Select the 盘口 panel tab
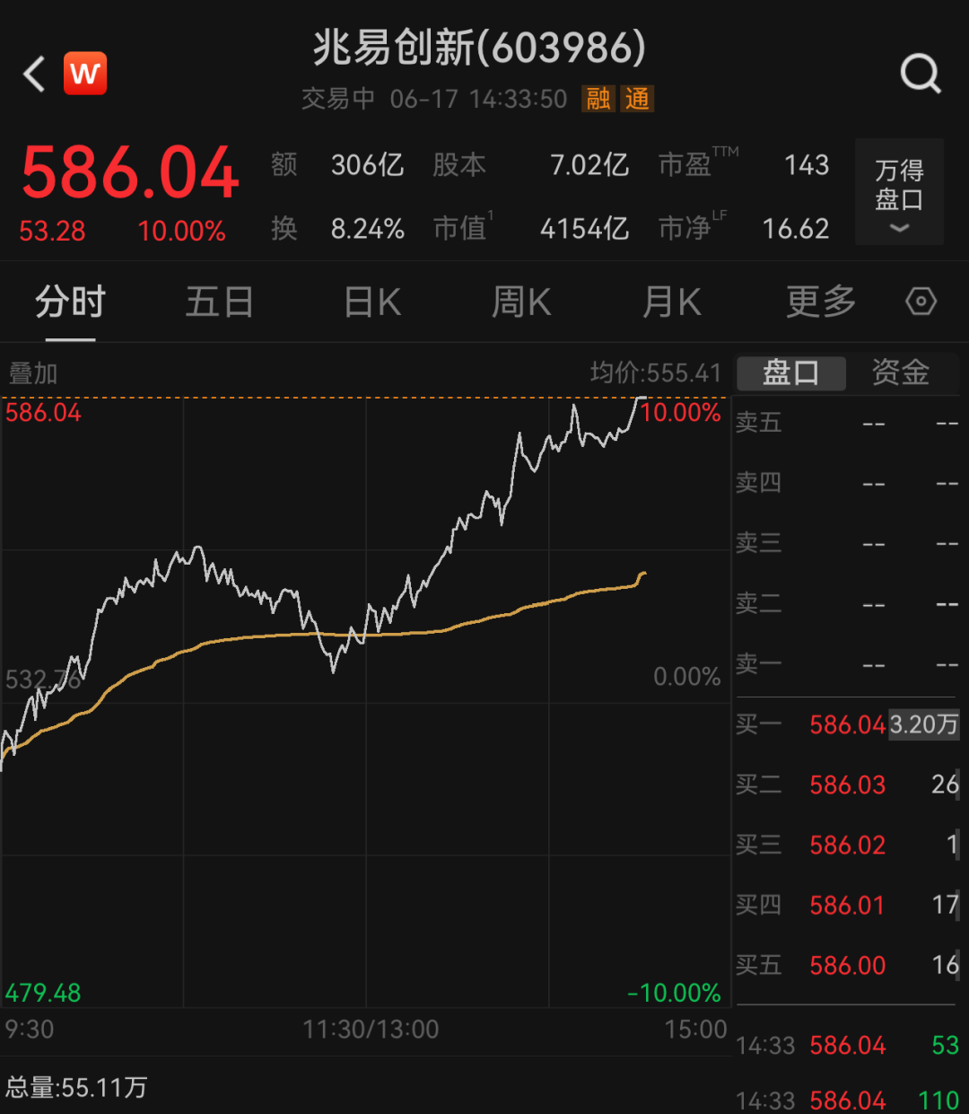Viewport: 969px width, 1114px height. coord(790,373)
